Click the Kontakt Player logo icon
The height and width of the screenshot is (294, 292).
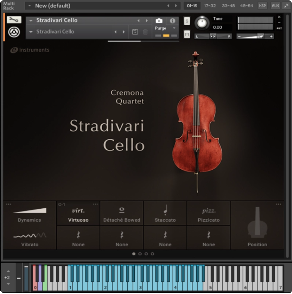[x=14, y=32]
